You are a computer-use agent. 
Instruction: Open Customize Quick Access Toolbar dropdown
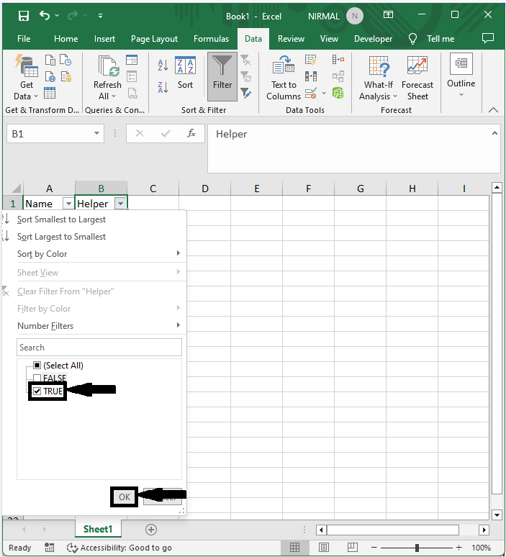[x=100, y=16]
